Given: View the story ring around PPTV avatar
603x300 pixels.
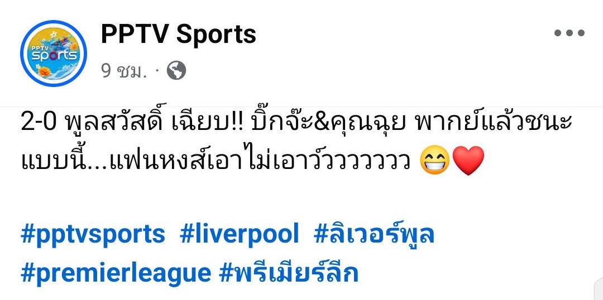Looking at the screenshot, I should [x=54, y=54].
